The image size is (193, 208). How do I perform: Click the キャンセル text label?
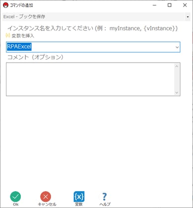[47, 204]
